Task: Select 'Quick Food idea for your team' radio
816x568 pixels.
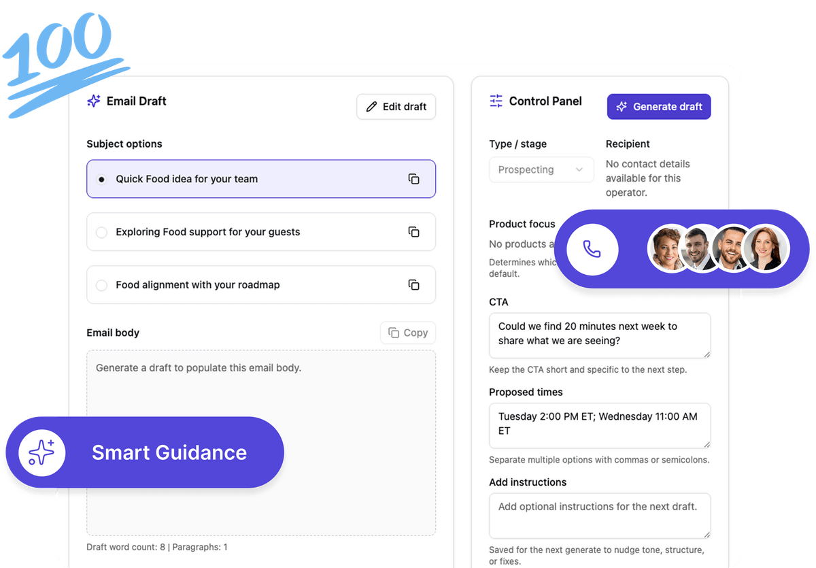Action: coord(102,180)
